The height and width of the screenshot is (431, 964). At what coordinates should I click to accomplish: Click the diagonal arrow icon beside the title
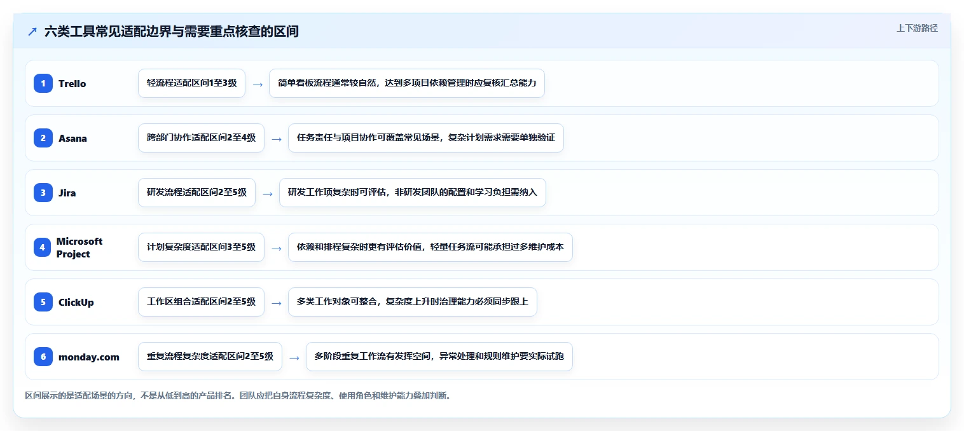[32, 32]
